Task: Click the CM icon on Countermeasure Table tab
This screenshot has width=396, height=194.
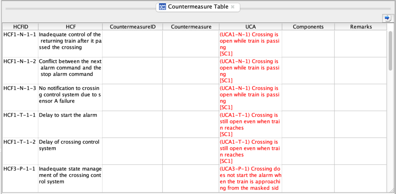Action: point(162,7)
